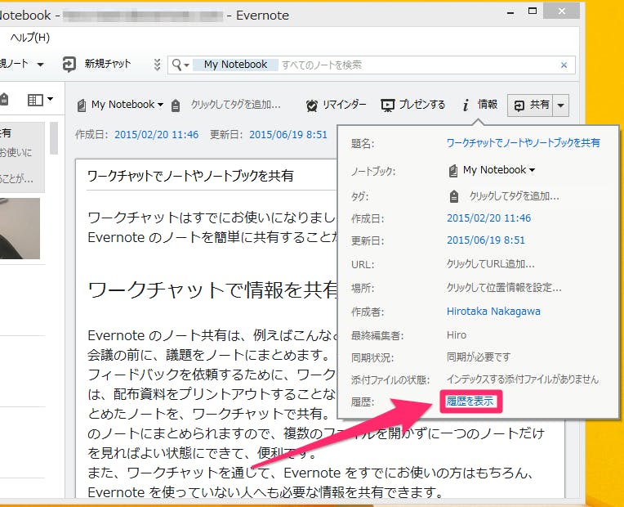
Task: Click the 同期が必要です sync status text
Action: (x=479, y=357)
